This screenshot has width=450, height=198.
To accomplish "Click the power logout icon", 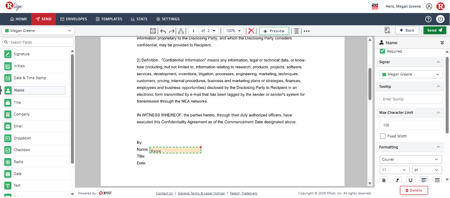I will tap(441, 19).
